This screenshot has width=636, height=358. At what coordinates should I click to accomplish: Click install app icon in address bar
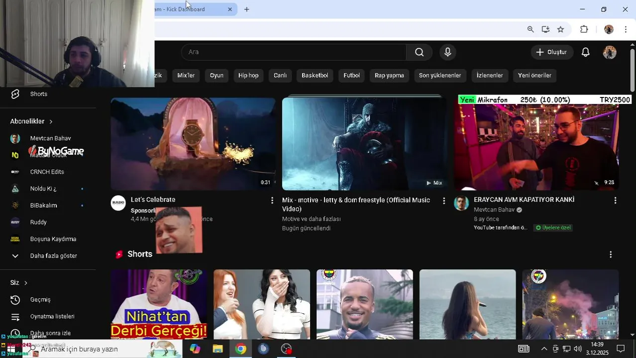[x=545, y=29]
